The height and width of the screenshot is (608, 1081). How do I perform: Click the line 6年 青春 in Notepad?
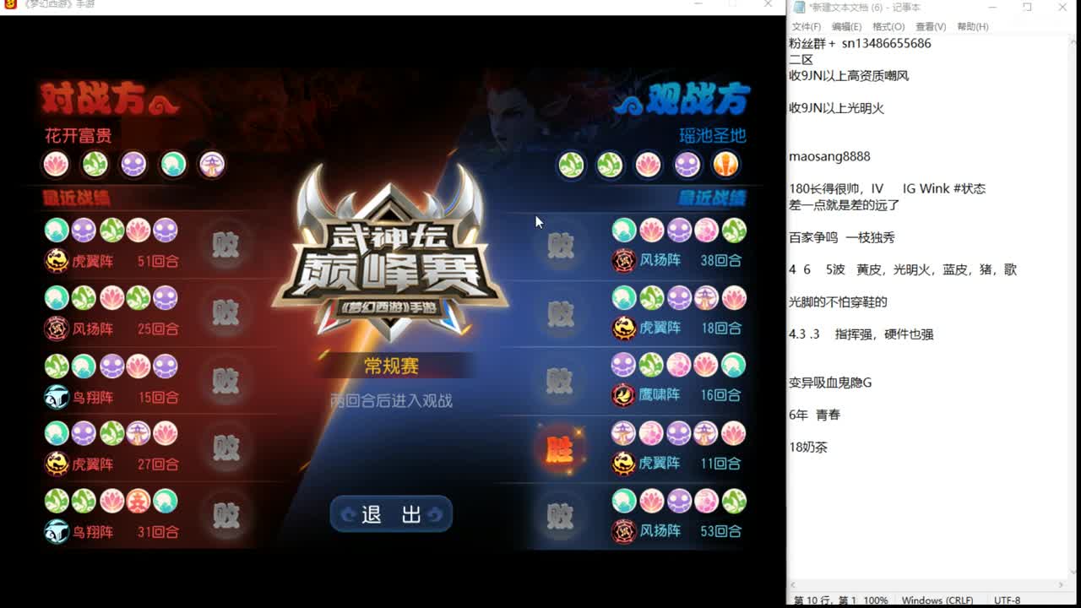[x=814, y=415]
